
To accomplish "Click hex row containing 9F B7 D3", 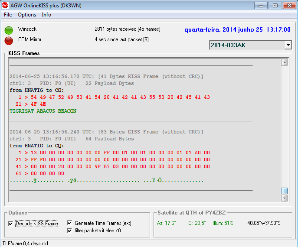I will click(x=112, y=166).
